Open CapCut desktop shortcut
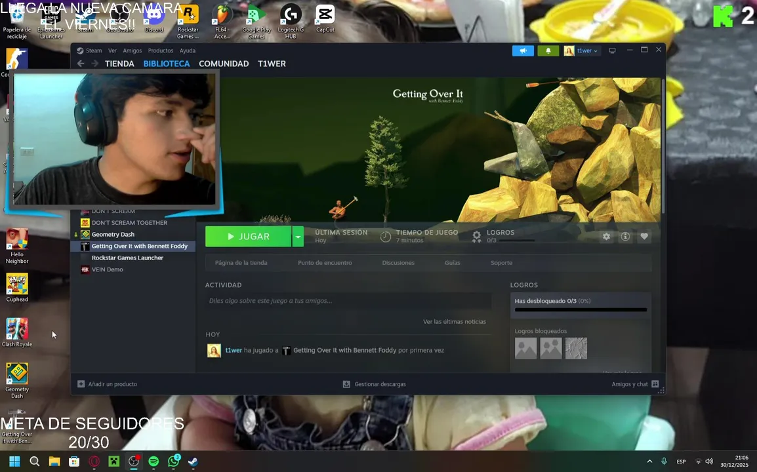 pos(325,19)
